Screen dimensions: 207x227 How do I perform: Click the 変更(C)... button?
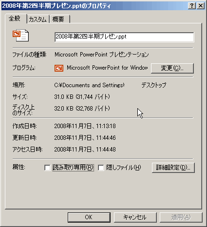click(x=172, y=68)
